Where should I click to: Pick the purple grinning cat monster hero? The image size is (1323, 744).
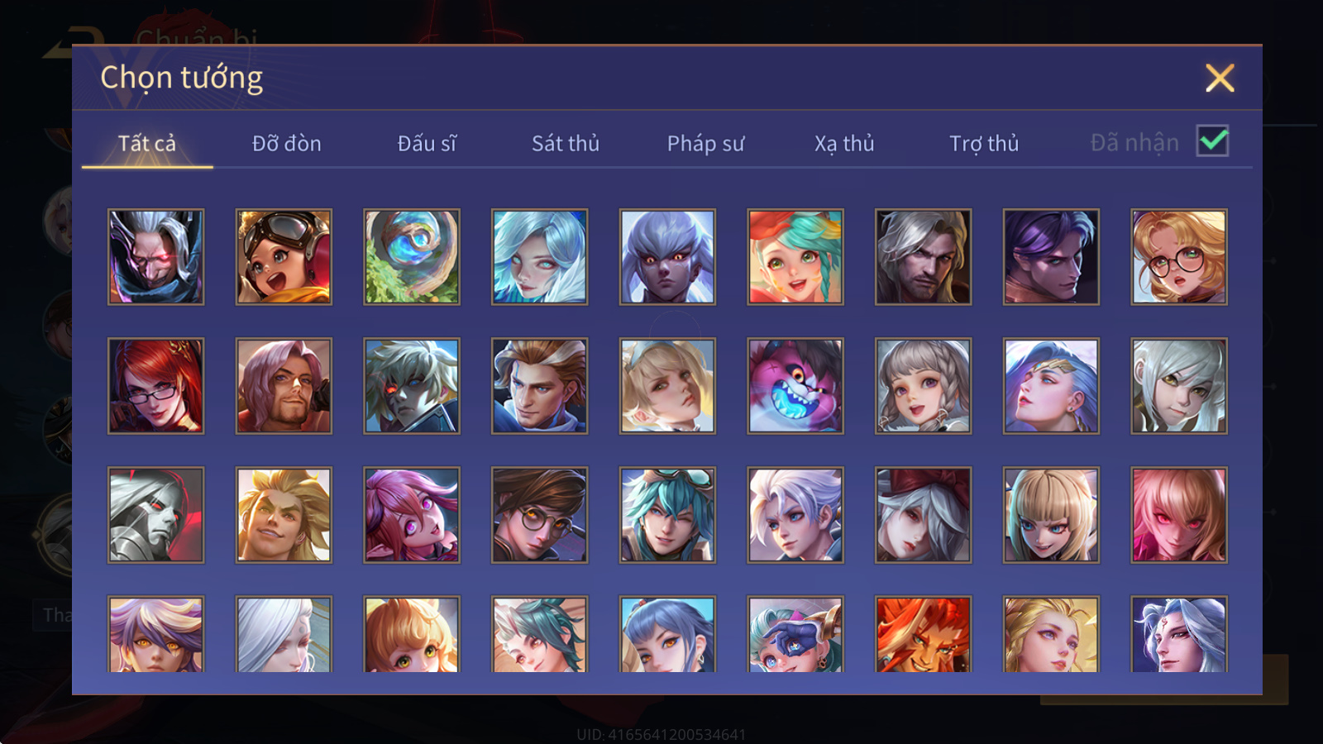[795, 385]
